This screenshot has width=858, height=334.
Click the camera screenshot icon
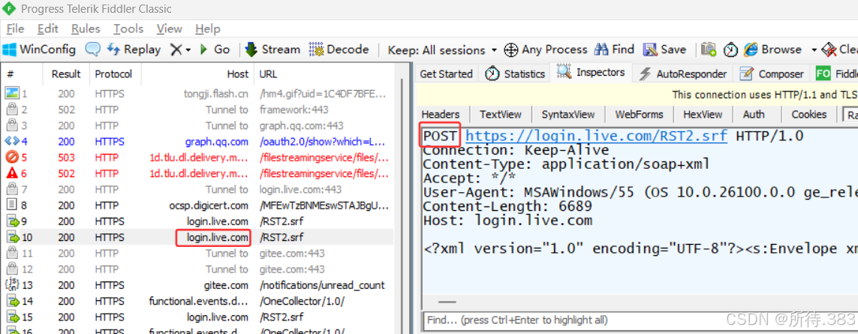[x=709, y=50]
